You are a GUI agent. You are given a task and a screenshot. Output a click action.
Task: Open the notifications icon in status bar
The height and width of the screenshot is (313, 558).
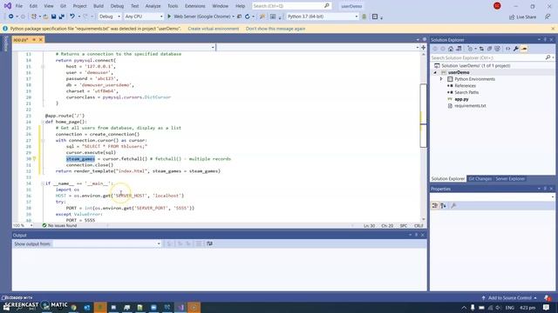click(547, 297)
